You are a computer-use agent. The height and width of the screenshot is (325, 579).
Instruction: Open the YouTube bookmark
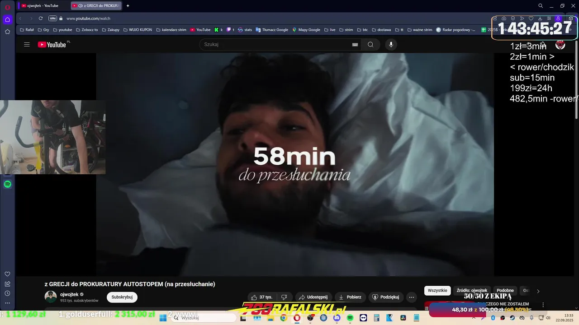pyautogui.click(x=200, y=30)
